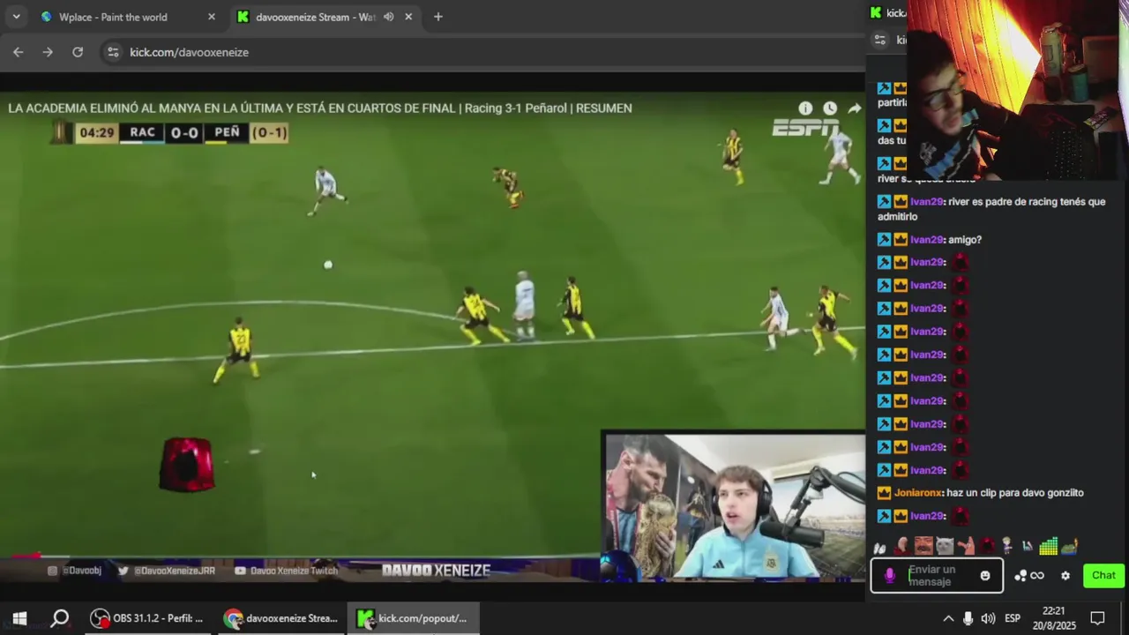Insert the green yellow bar-chart emote
The height and width of the screenshot is (635, 1129).
click(x=1048, y=546)
